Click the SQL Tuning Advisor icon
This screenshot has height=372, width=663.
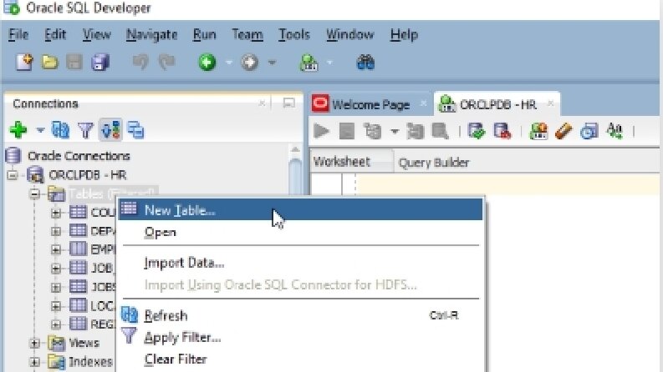coord(440,131)
